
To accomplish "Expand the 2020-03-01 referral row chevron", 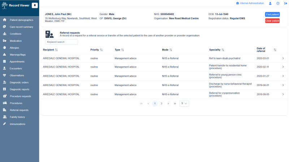I will 283,58.
